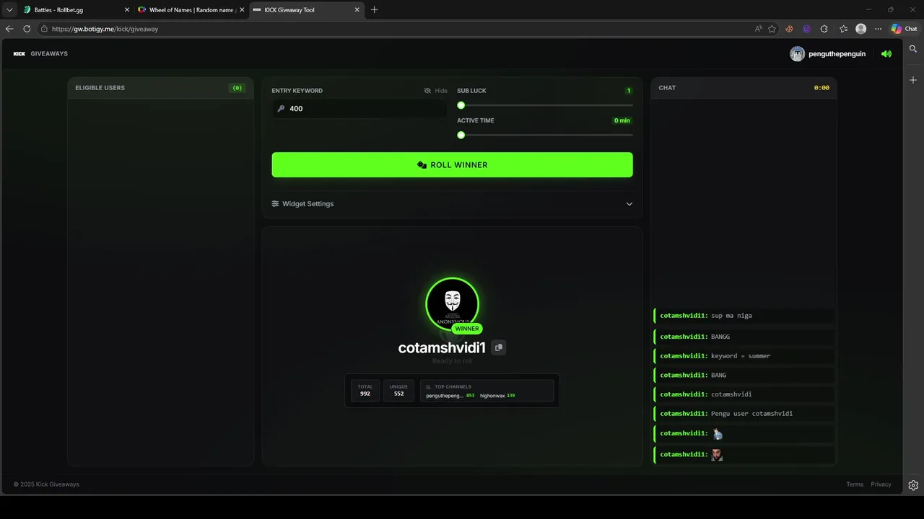Adjust the Active Time slider handle
The width and height of the screenshot is (924, 519).
coord(461,135)
